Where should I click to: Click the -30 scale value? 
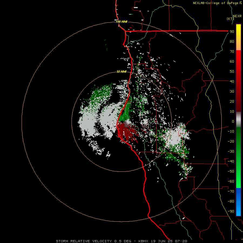231,151
